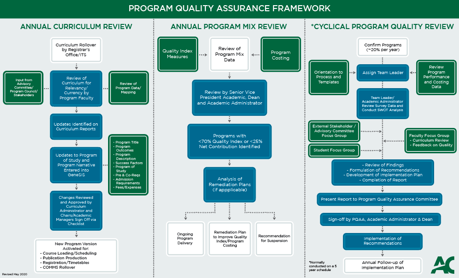
Task: Select the Student Focus Group option
Action: point(334,150)
